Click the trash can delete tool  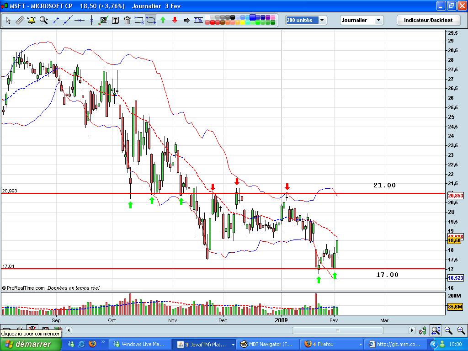pyautogui.click(x=127, y=20)
